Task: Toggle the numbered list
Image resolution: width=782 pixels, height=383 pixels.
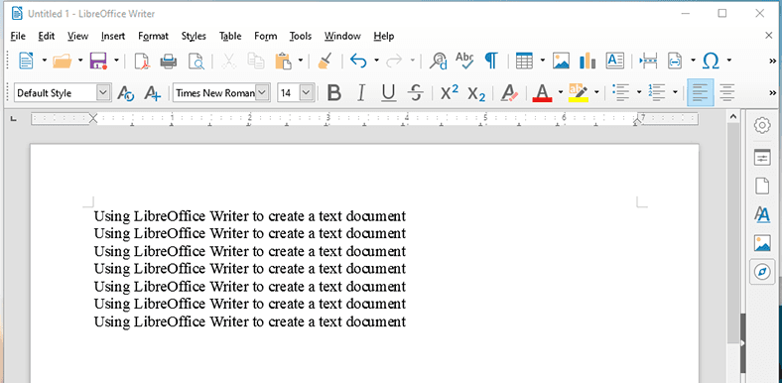Action: pyautogui.click(x=657, y=92)
